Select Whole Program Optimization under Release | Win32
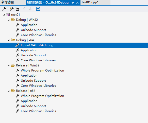This screenshot has width=148, height=123. (x=42, y=71)
